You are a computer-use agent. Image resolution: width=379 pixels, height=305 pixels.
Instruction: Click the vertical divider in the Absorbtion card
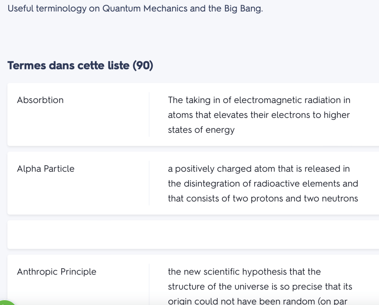tap(149, 115)
